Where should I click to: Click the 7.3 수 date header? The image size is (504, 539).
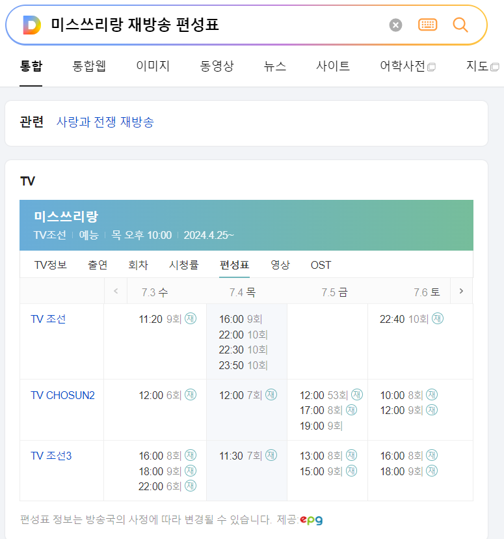click(155, 292)
